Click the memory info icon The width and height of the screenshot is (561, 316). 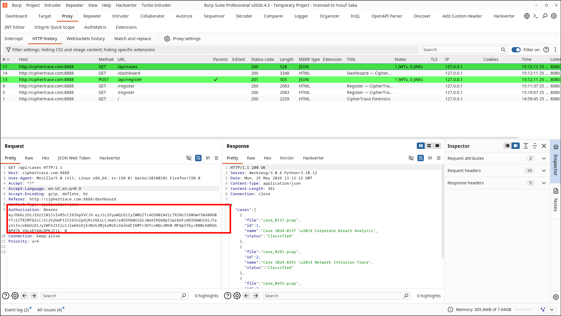450,310
